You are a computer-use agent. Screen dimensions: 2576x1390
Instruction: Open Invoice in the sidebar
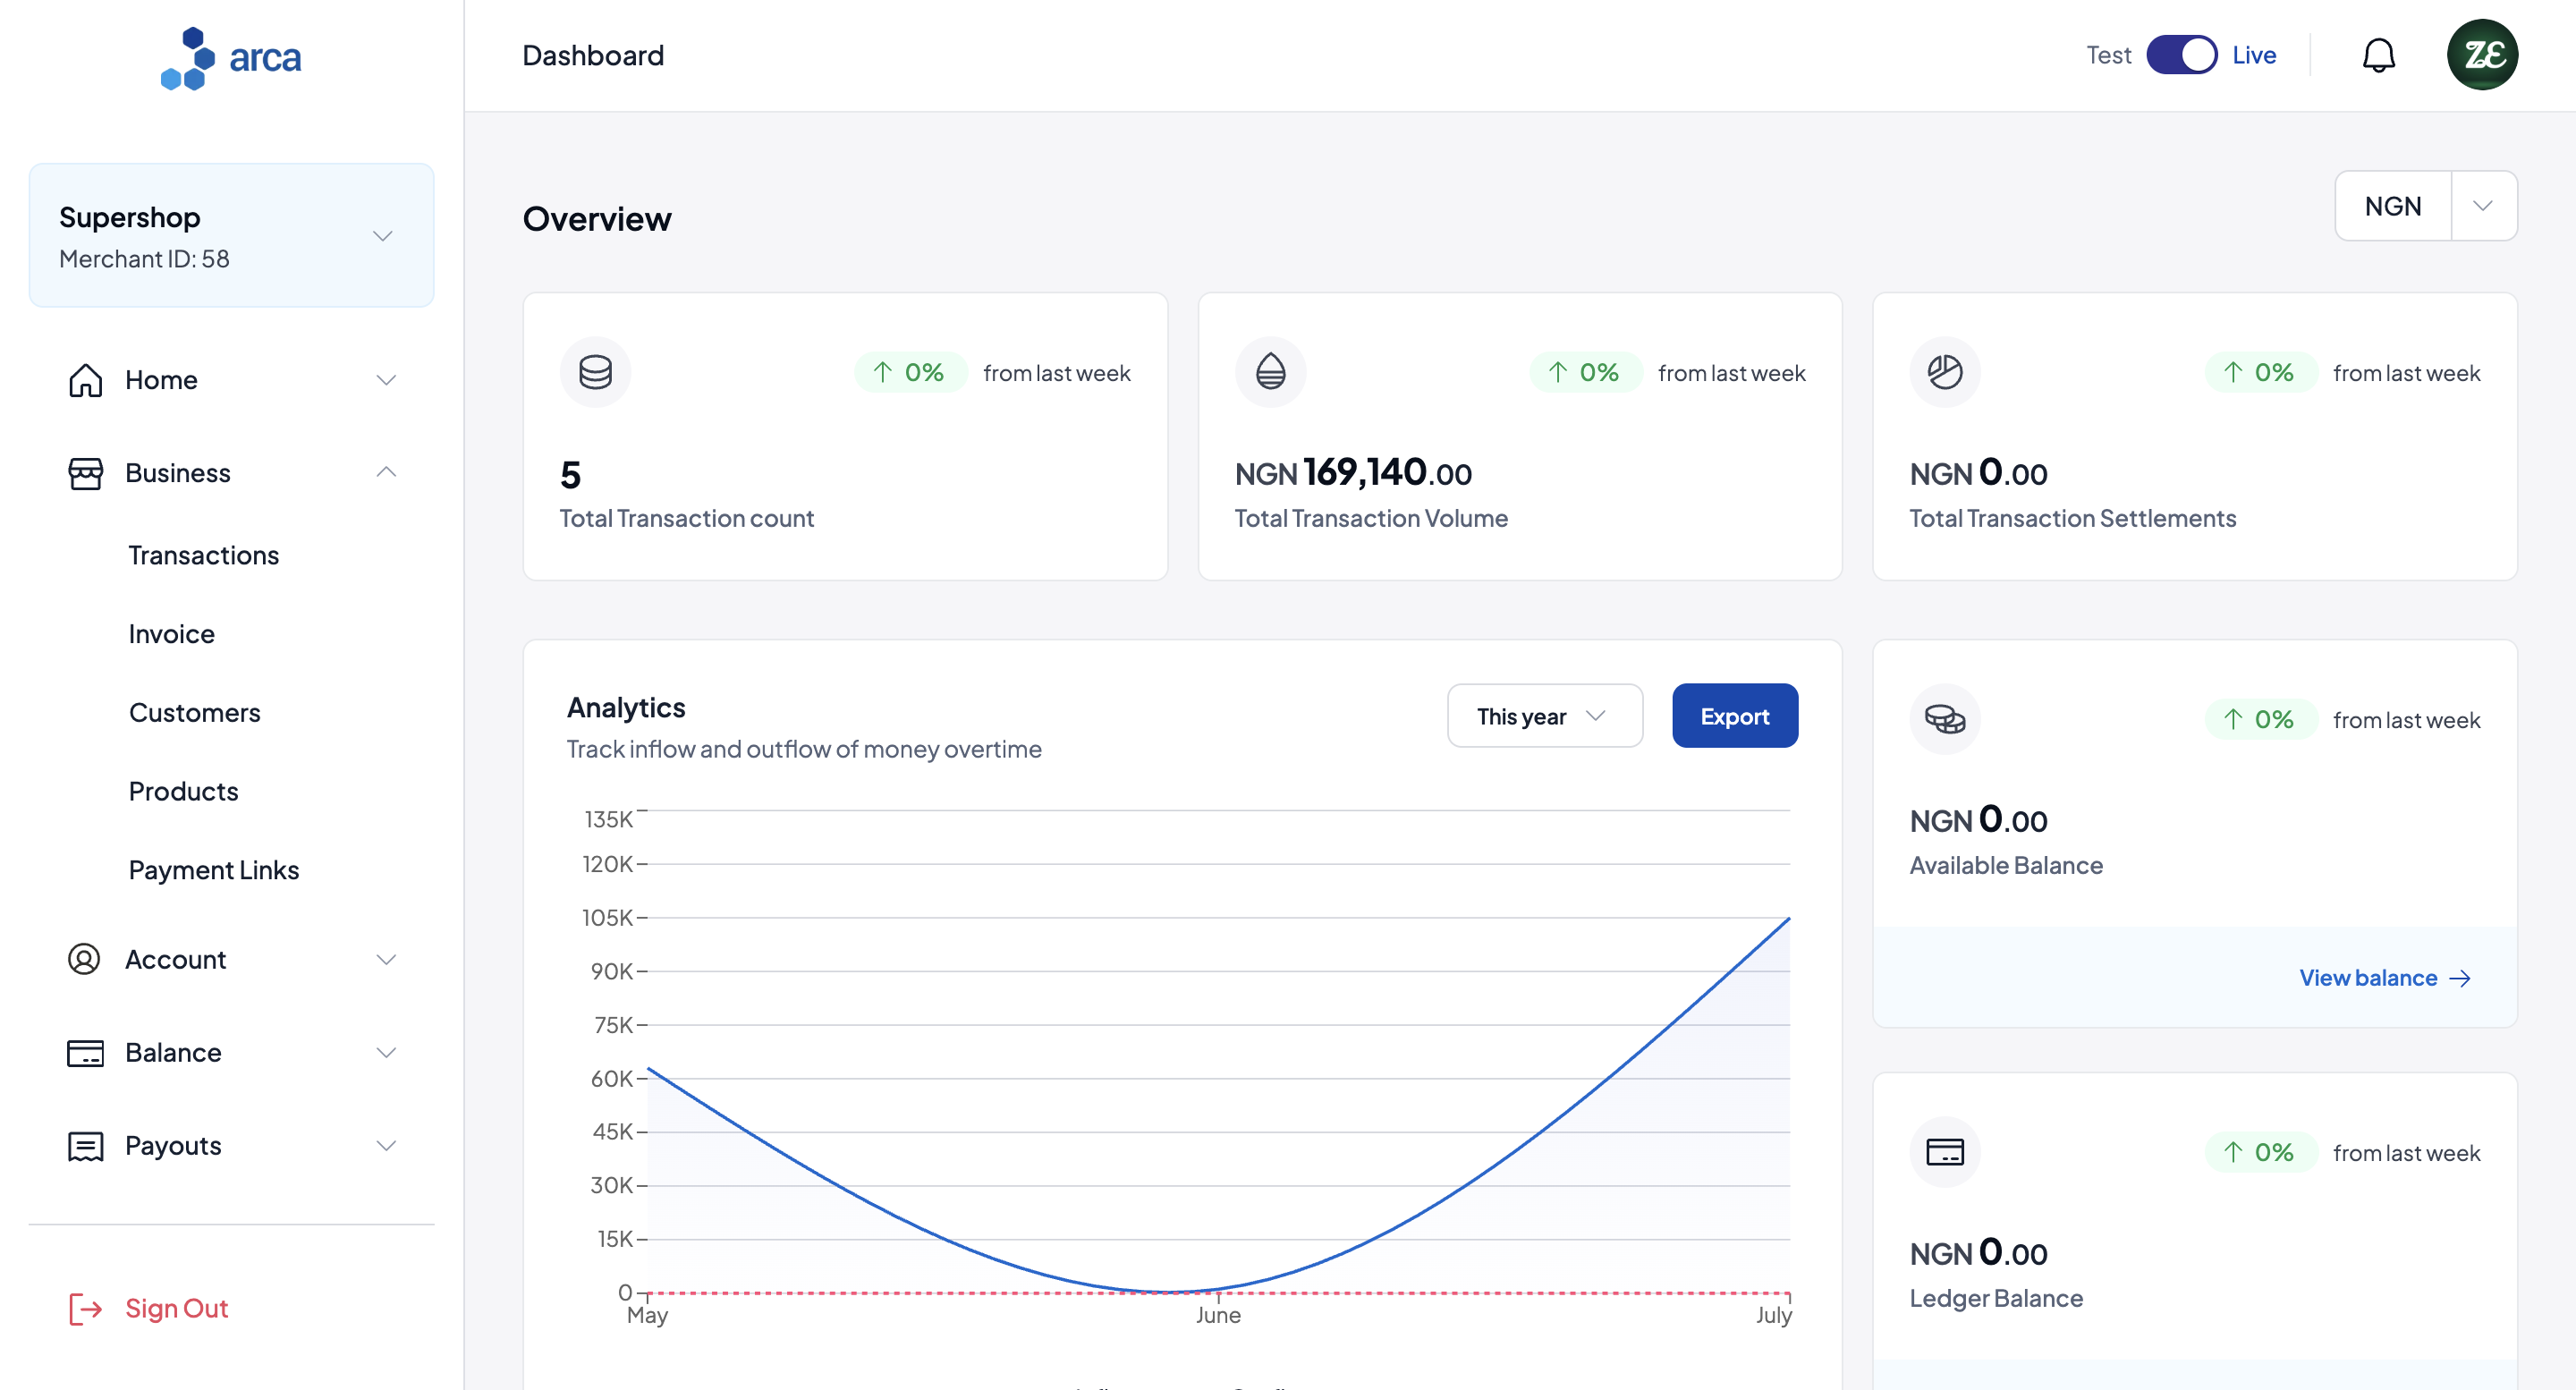coord(172,634)
